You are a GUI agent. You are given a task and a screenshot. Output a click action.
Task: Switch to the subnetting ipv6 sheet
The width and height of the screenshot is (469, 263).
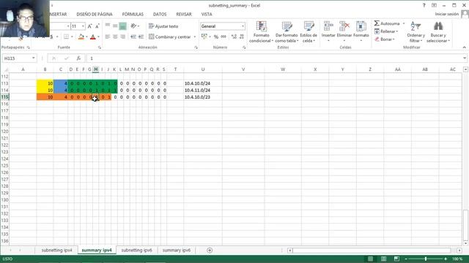click(137, 250)
